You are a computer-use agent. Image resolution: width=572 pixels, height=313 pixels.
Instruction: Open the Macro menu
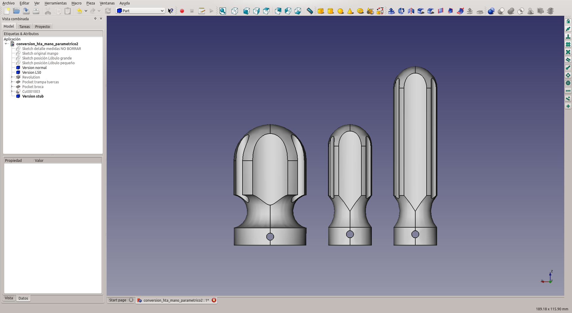click(x=77, y=3)
